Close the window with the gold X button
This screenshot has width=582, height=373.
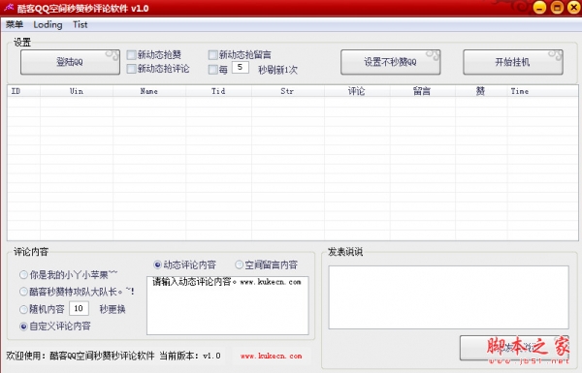pyautogui.click(x=574, y=8)
